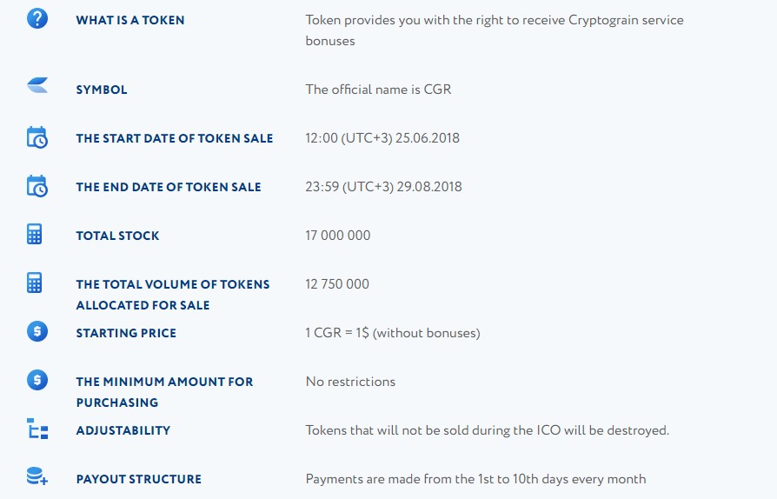Click the calculator icon beside Total Stock
This screenshot has width=777, height=499.
[34, 235]
